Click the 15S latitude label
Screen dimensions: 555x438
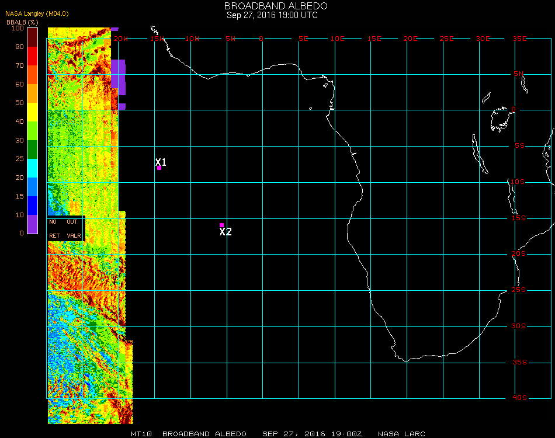(x=519, y=218)
